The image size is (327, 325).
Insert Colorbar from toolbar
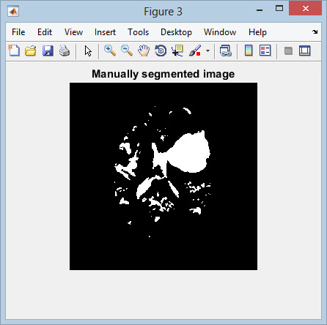click(249, 51)
